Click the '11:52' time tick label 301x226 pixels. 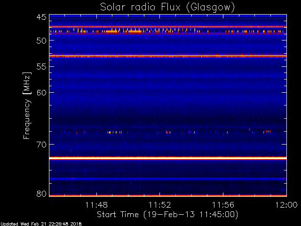tap(160, 205)
